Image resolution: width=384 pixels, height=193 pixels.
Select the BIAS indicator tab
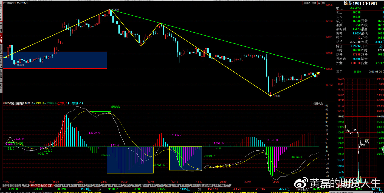point(97,186)
